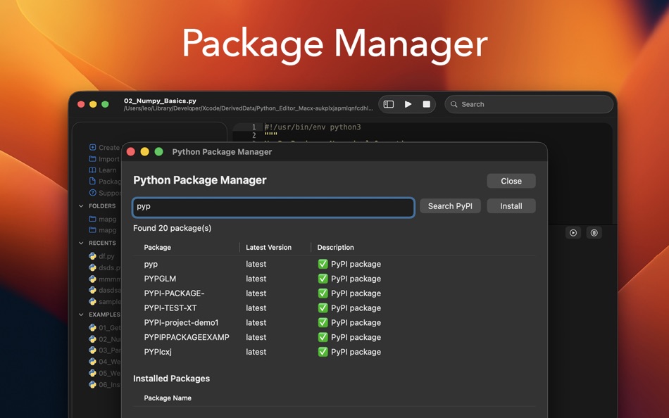Run the script with the play button

408,103
